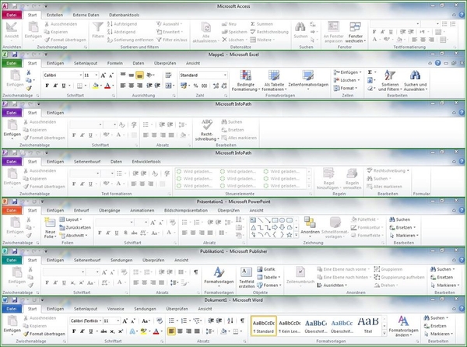This screenshot has width=467, height=347.
Task: Click the Excel help question mark icon
Action: click(x=437, y=63)
